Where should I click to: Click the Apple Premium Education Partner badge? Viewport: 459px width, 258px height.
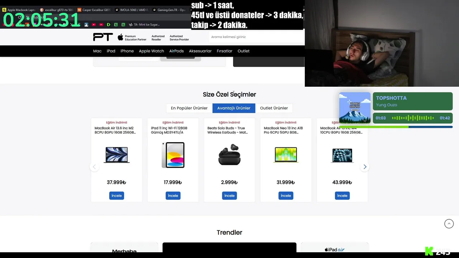pyautogui.click(x=132, y=37)
